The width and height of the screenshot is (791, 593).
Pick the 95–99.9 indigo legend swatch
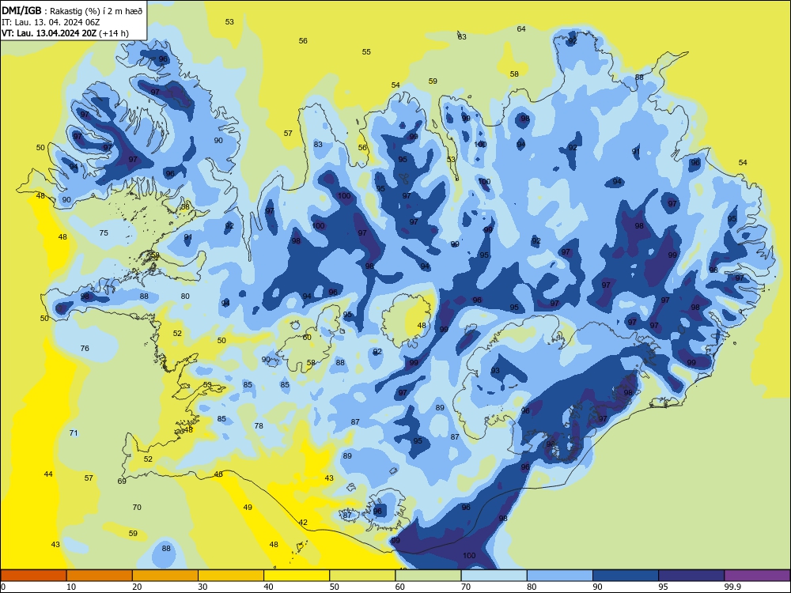pyautogui.click(x=691, y=576)
